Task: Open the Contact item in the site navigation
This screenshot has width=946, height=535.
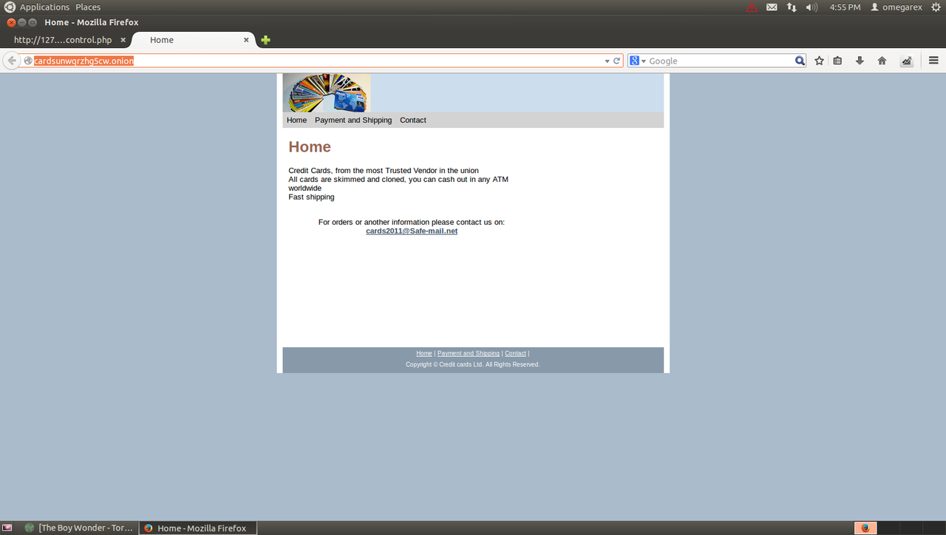Action: click(x=413, y=120)
